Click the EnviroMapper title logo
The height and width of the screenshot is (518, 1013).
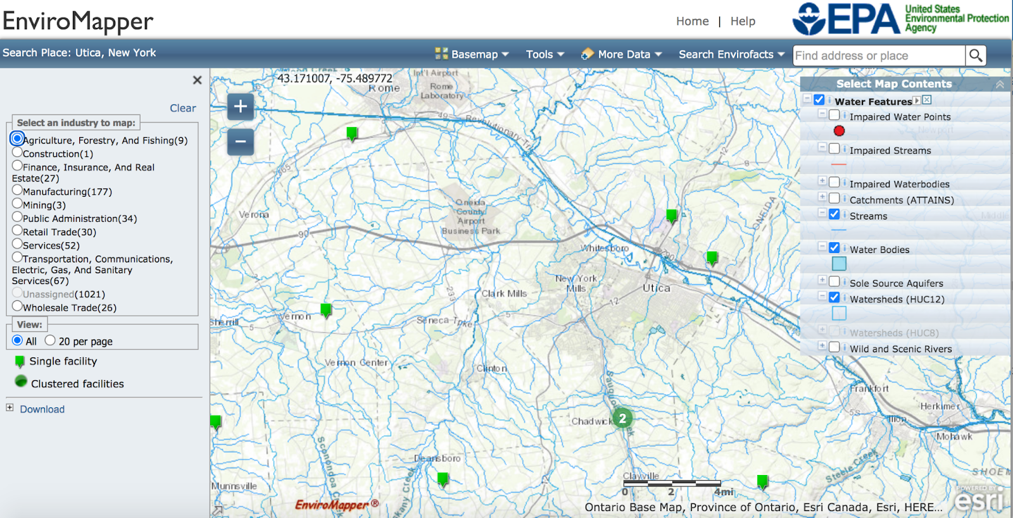(78, 21)
